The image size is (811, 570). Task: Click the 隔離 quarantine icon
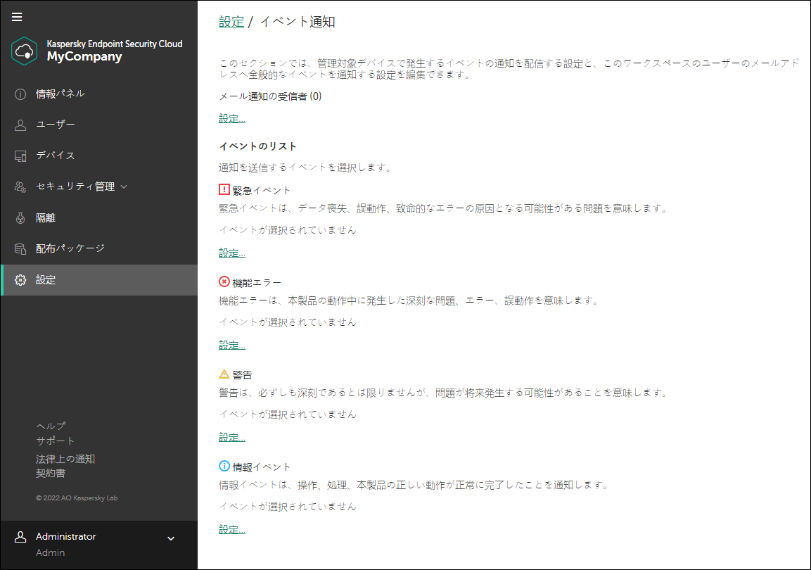pyautogui.click(x=20, y=217)
